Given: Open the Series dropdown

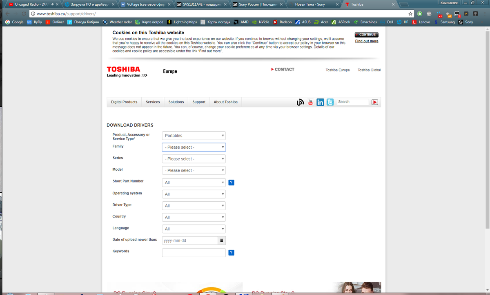Looking at the screenshot, I should (x=194, y=159).
